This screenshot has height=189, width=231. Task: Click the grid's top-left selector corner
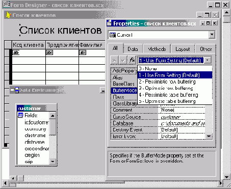(x=8, y=45)
